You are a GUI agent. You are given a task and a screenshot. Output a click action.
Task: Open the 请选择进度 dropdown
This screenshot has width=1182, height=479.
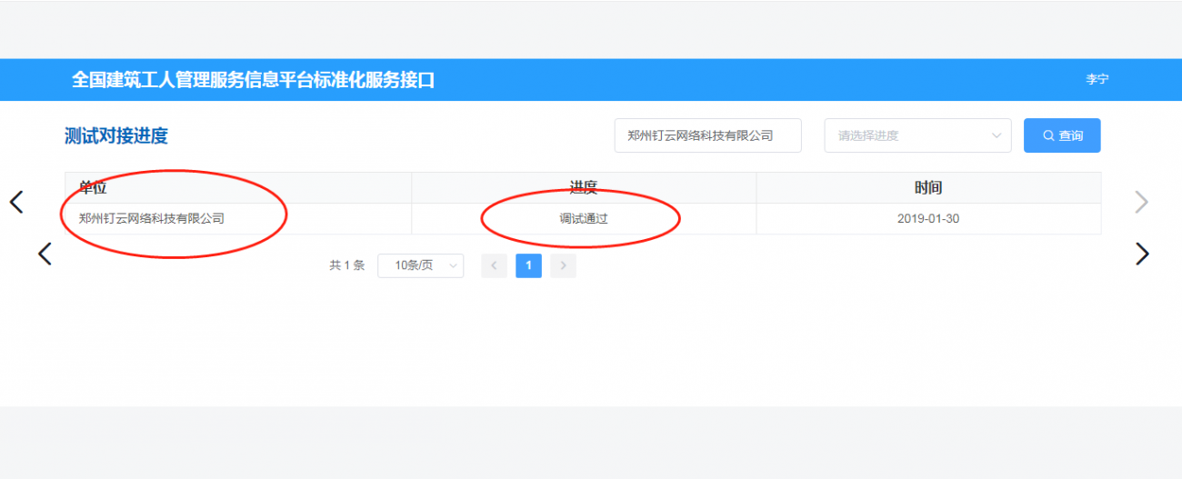(x=917, y=135)
